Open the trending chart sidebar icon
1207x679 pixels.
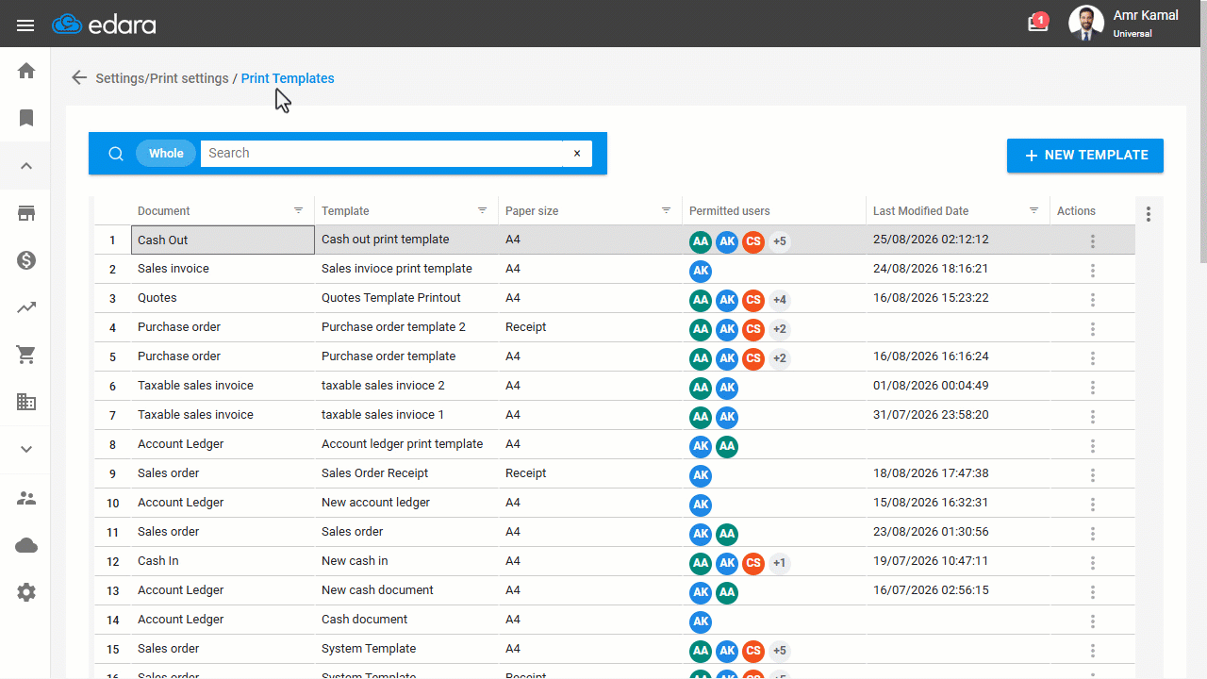(x=26, y=307)
